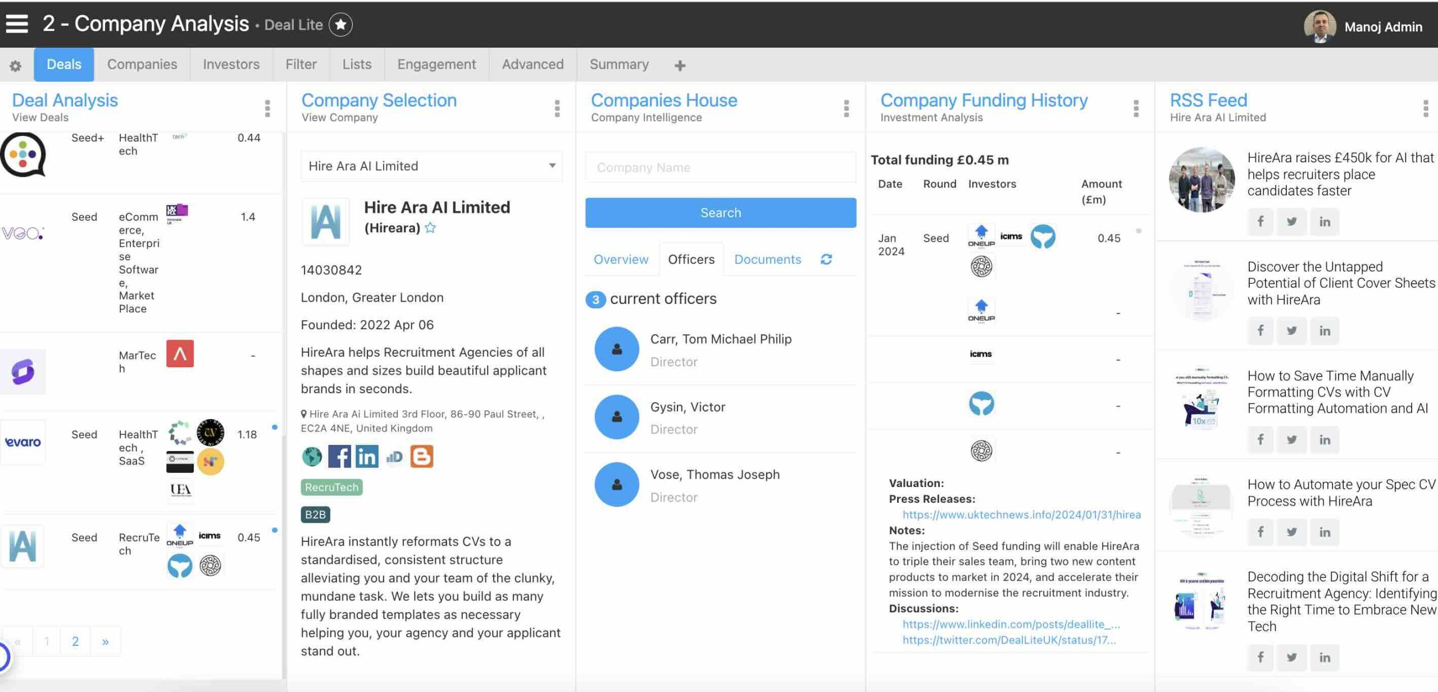
Task: Share 'Client Cover Sheets' article on Twitter
Action: pyautogui.click(x=1292, y=331)
